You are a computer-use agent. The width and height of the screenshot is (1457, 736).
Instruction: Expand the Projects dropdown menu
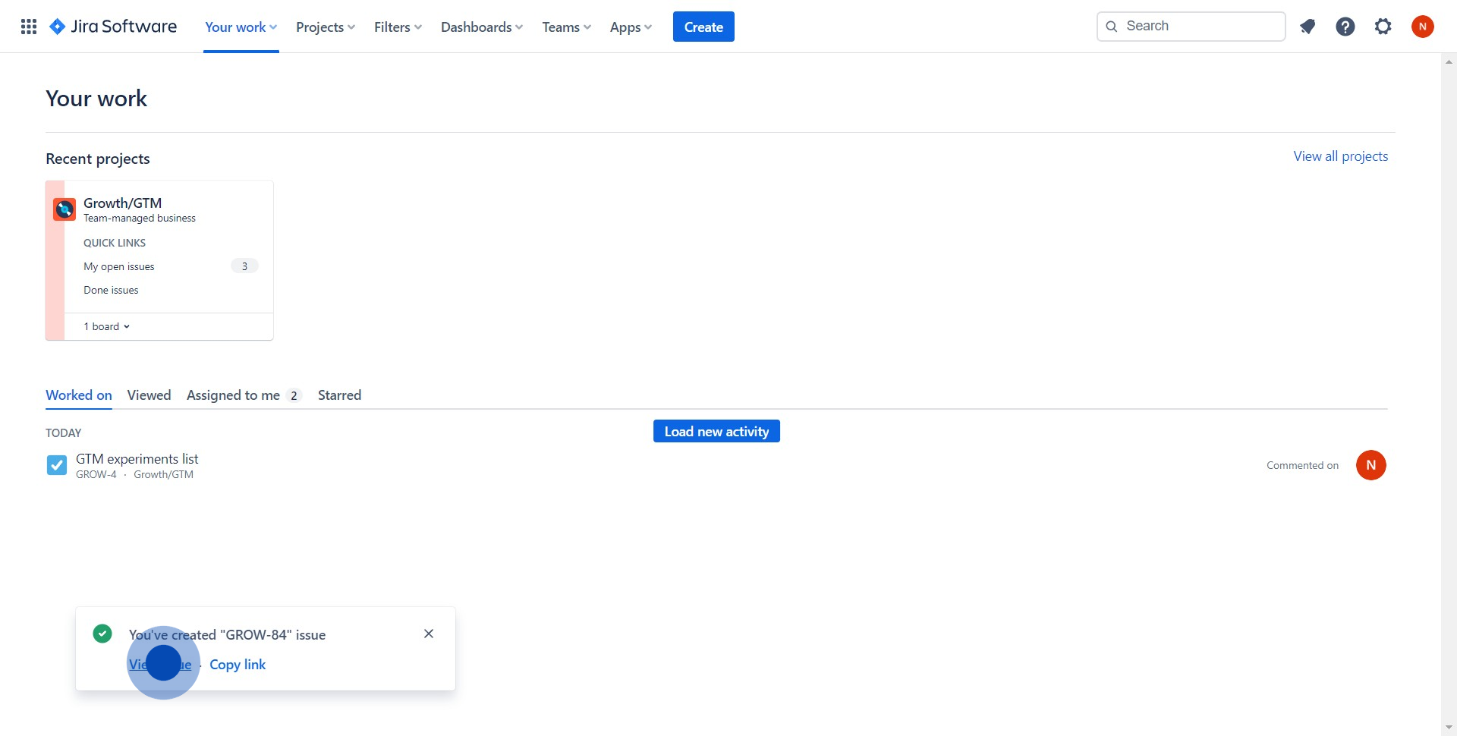click(325, 27)
